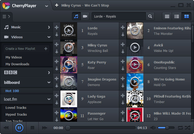The image size is (194, 134).
Task: Add Katy Perry Roar to playlist
Action: point(56,61)
